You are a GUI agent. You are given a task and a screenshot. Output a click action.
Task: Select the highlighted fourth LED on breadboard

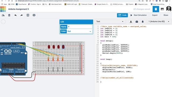pos(63,47)
